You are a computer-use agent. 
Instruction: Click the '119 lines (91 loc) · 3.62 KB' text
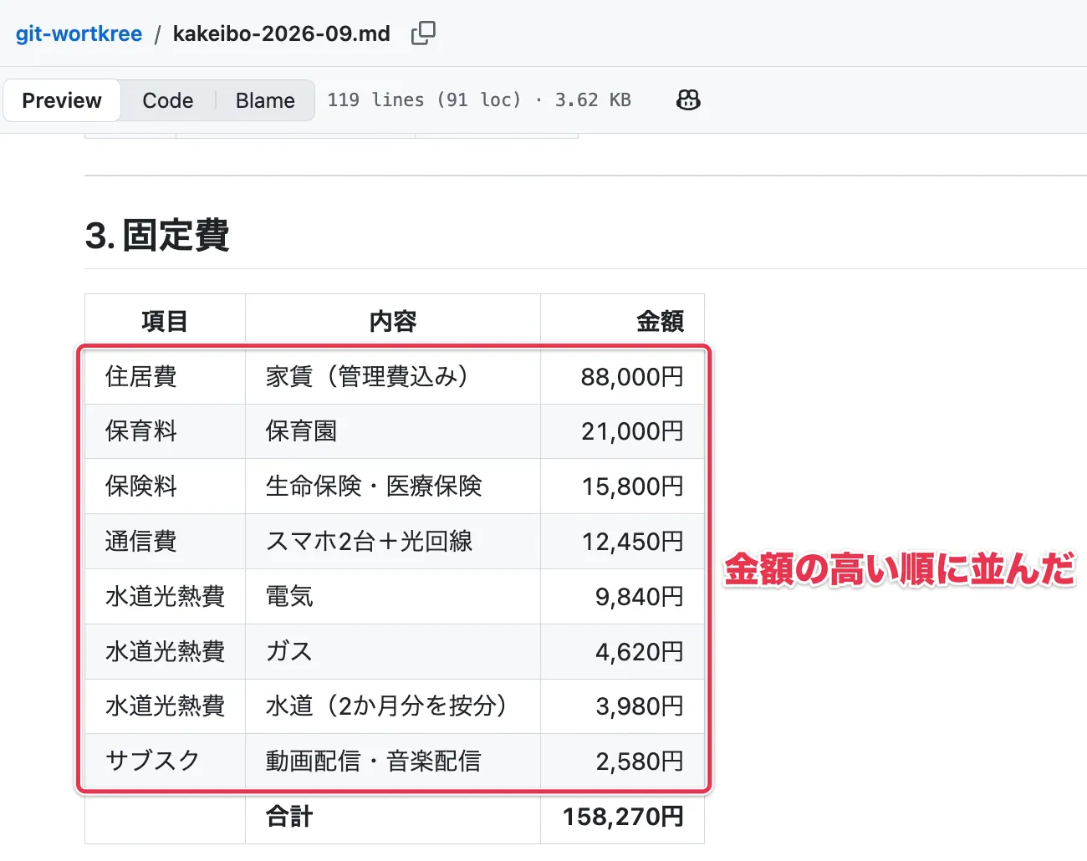(x=479, y=100)
